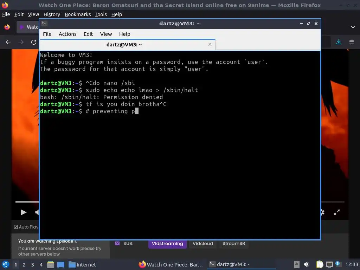Go forward in Firefox
360x270 pixels.
(x=21, y=42)
